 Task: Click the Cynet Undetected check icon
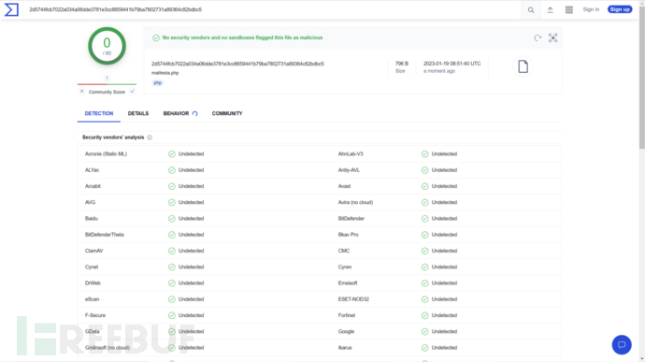172,267
